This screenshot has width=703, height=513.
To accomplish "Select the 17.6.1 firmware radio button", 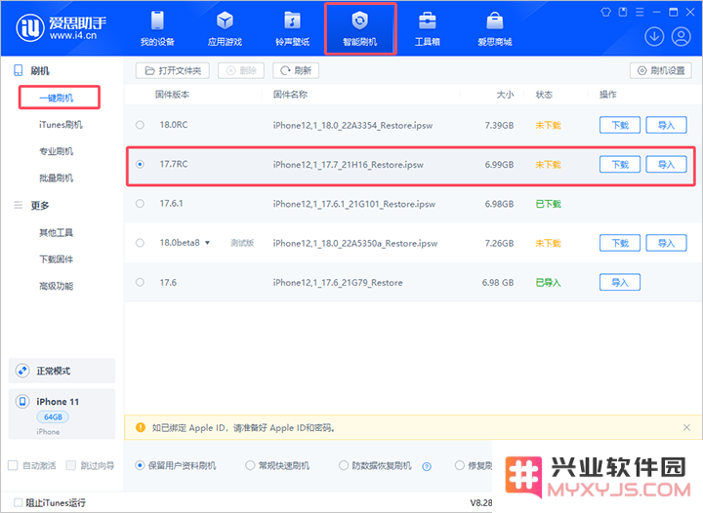I will 140,204.
